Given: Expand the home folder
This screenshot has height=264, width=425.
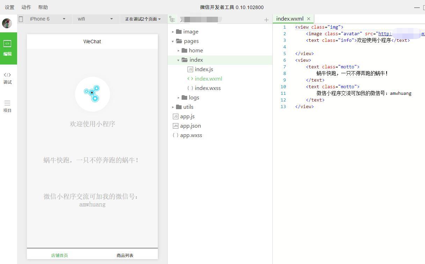Looking at the screenshot, I should pos(178,51).
